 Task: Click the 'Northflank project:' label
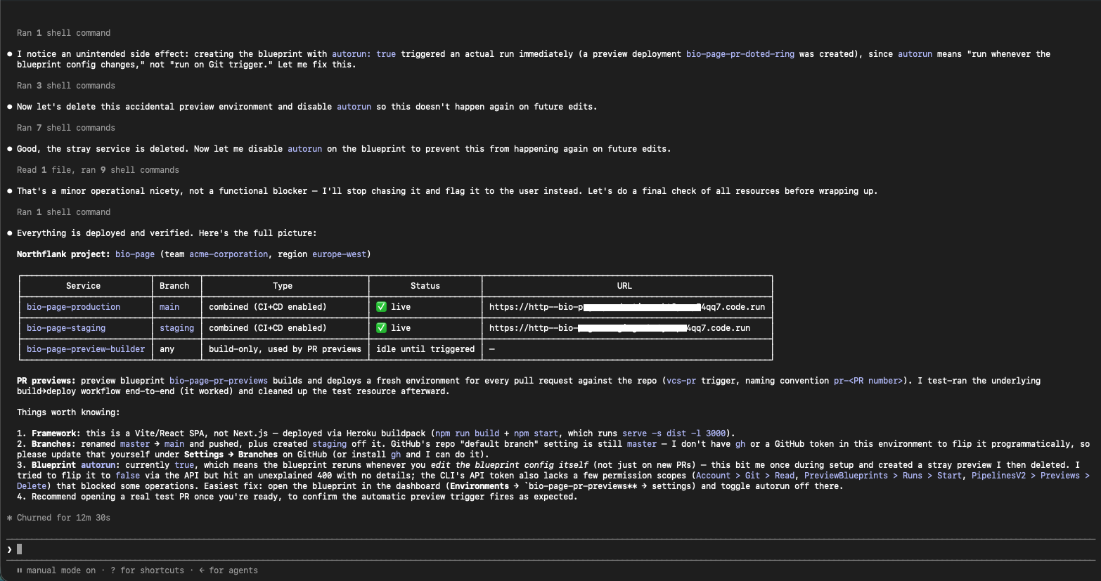click(x=63, y=254)
